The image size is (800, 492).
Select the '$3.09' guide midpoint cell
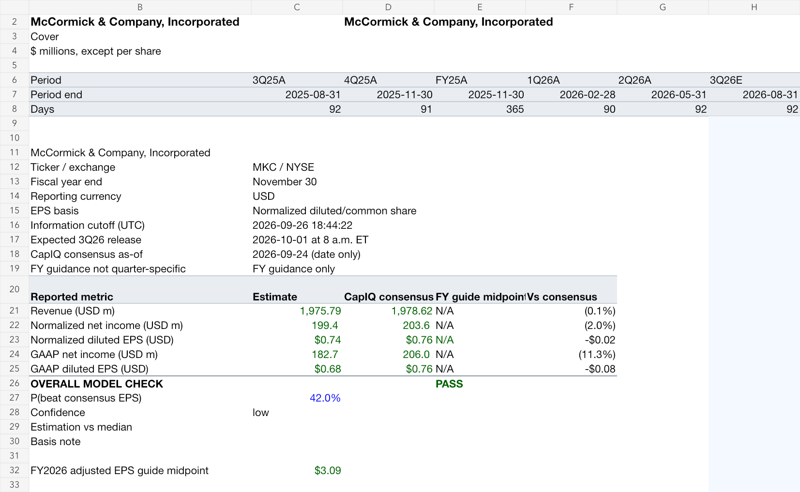coord(297,470)
